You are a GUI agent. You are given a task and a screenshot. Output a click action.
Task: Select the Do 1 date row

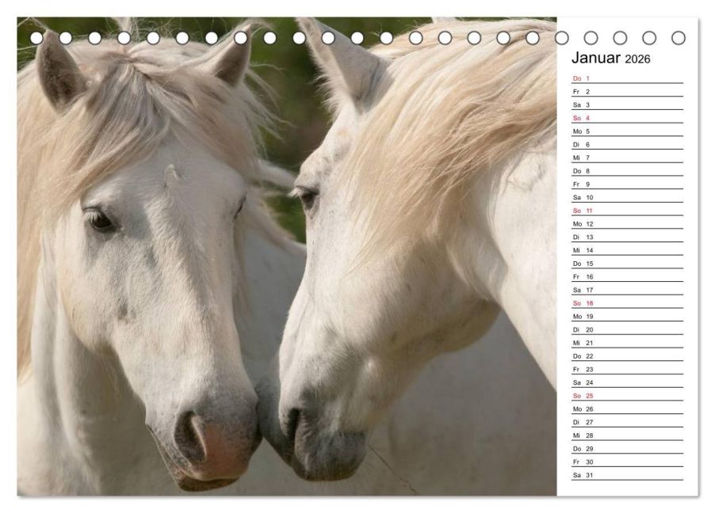tap(628, 78)
